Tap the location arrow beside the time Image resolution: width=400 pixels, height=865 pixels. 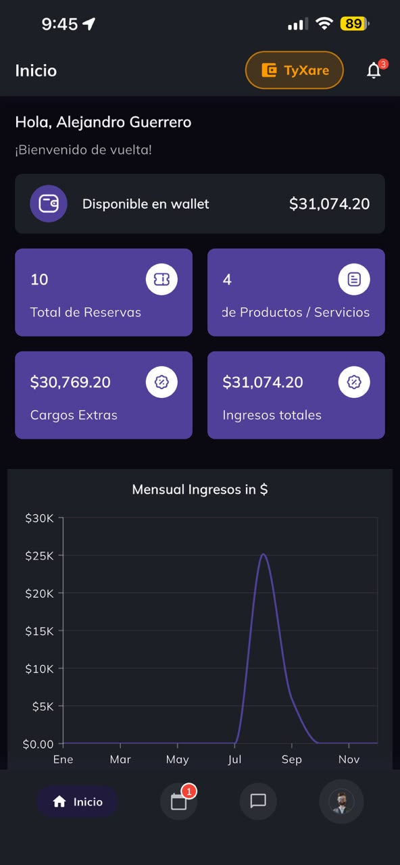pos(89,24)
